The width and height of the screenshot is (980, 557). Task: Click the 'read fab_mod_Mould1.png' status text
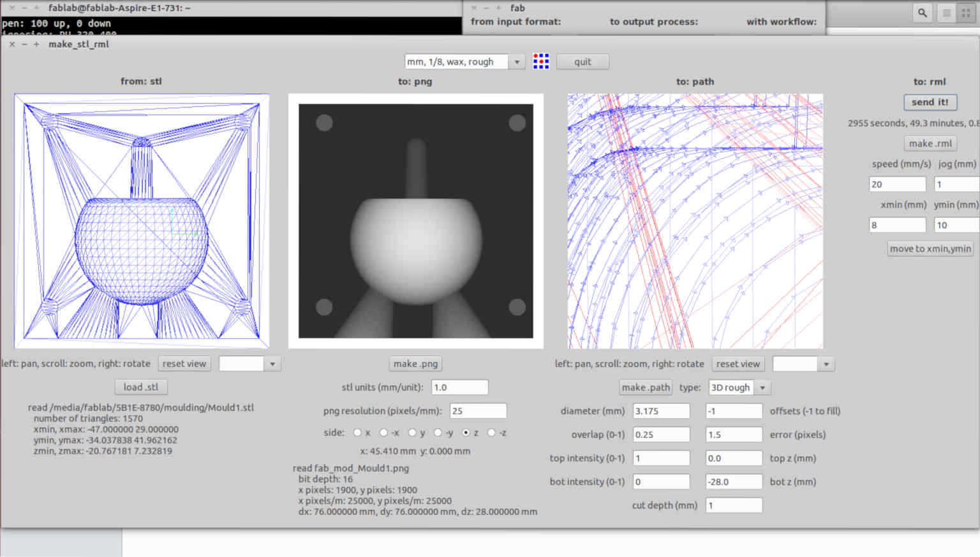pyautogui.click(x=351, y=468)
